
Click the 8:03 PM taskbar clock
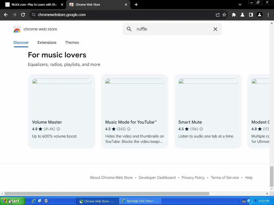point(264,201)
